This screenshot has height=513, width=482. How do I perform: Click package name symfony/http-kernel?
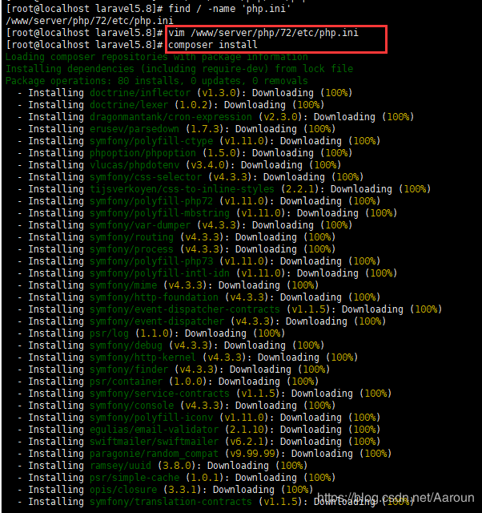click(x=143, y=357)
